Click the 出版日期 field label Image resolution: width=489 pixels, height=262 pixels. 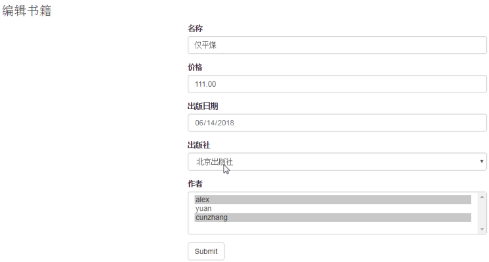coord(203,106)
